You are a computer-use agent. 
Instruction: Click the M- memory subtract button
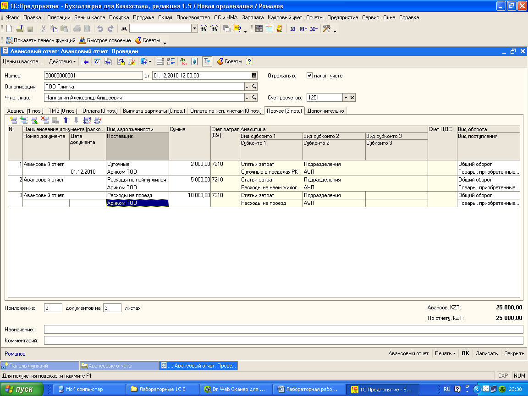click(314, 28)
